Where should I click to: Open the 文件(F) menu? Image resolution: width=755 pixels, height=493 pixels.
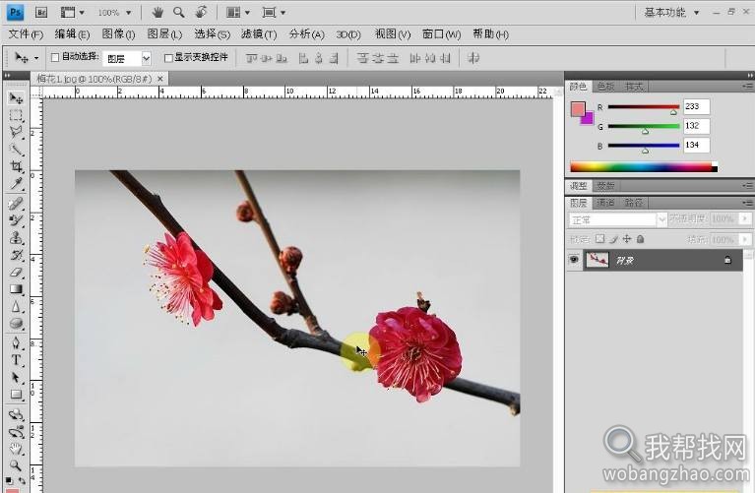coord(26,33)
